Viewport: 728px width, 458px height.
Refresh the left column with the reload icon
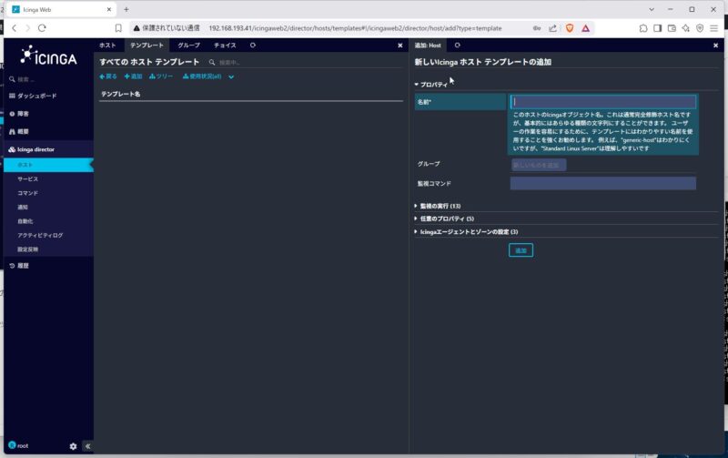coord(253,45)
